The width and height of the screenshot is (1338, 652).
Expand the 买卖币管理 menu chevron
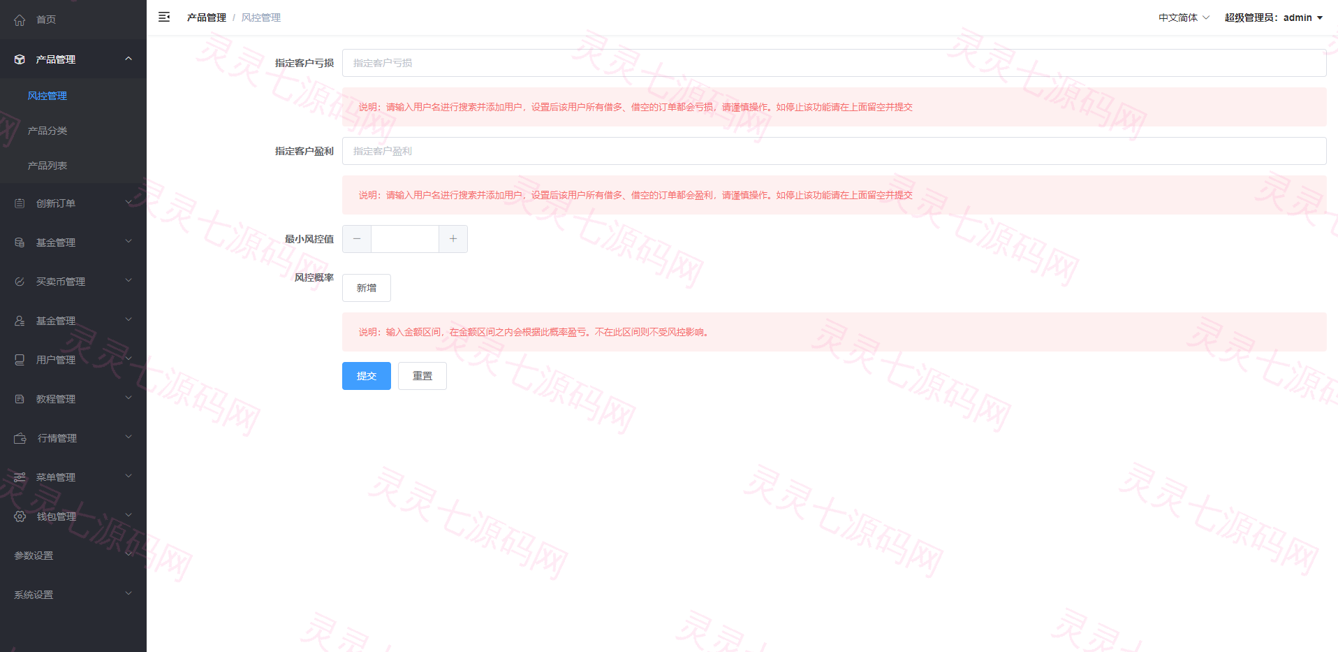(128, 281)
